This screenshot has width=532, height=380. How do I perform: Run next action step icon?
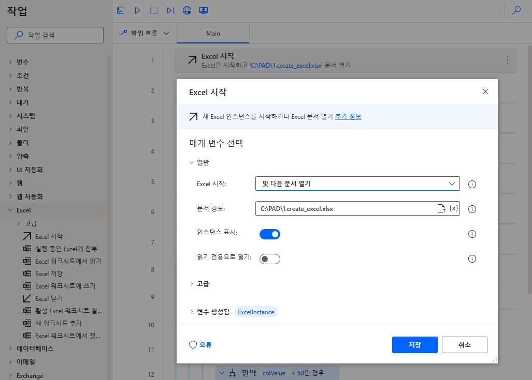coord(170,10)
